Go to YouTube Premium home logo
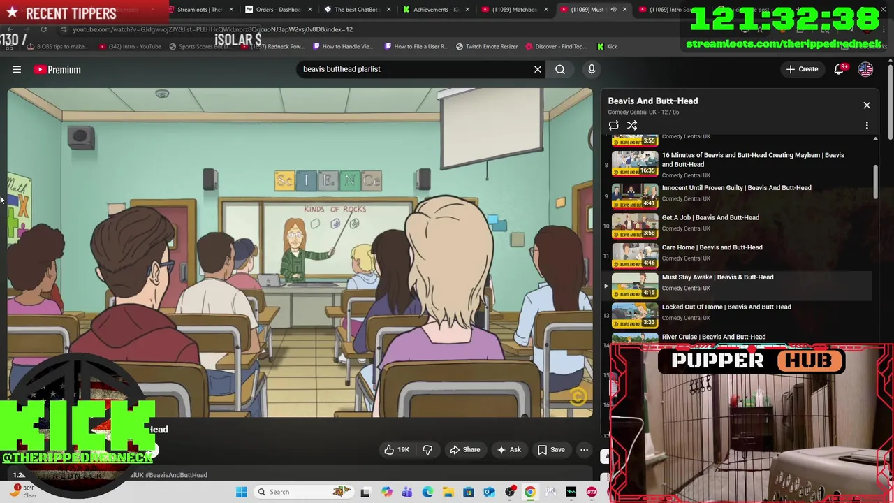The height and width of the screenshot is (503, 894). click(57, 70)
